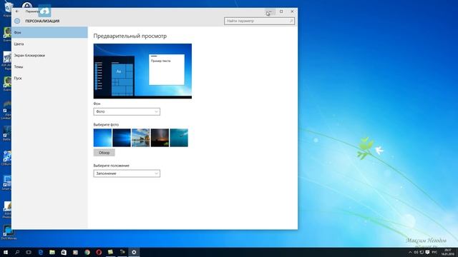
Task: Open volume control in system tray
Action: 416,252
